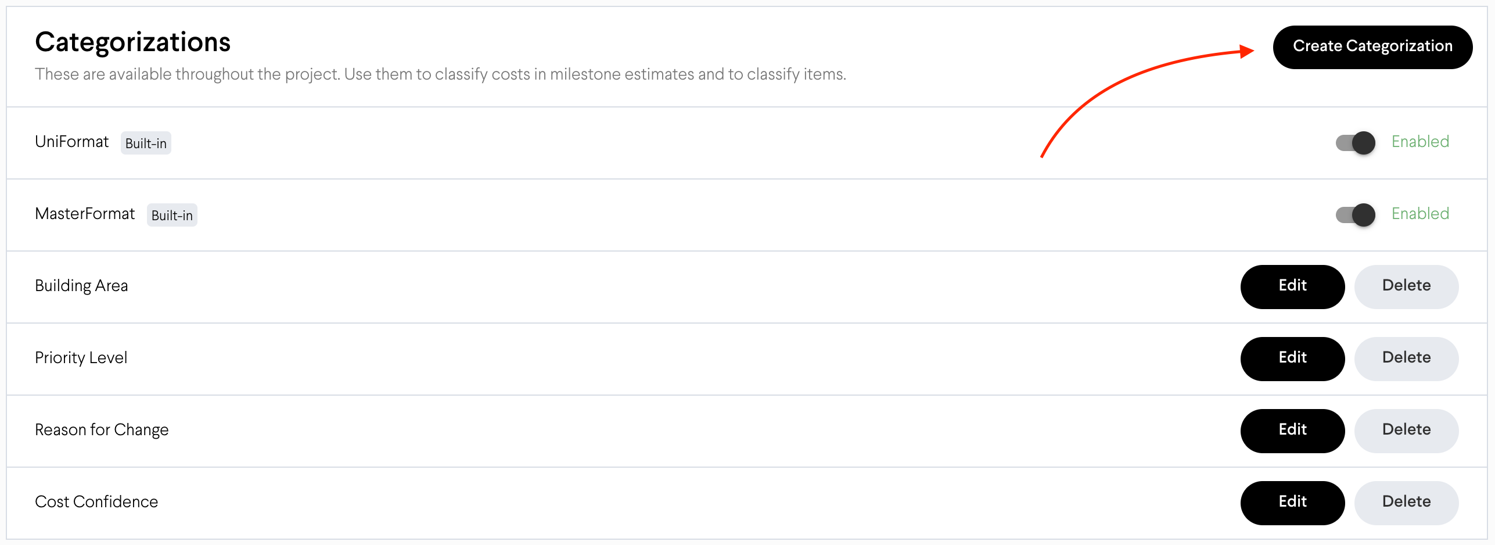This screenshot has height=545, width=1495.
Task: Click the Built-in badge beside UniFormat
Action: tap(146, 143)
